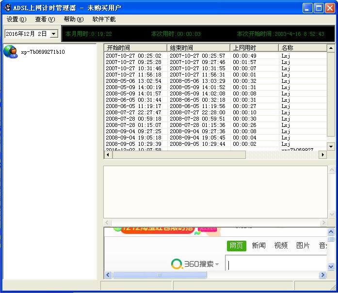Select the row starting 2008-06-05 11:19:17
The width and height of the screenshot is (338, 293).
pos(215,106)
